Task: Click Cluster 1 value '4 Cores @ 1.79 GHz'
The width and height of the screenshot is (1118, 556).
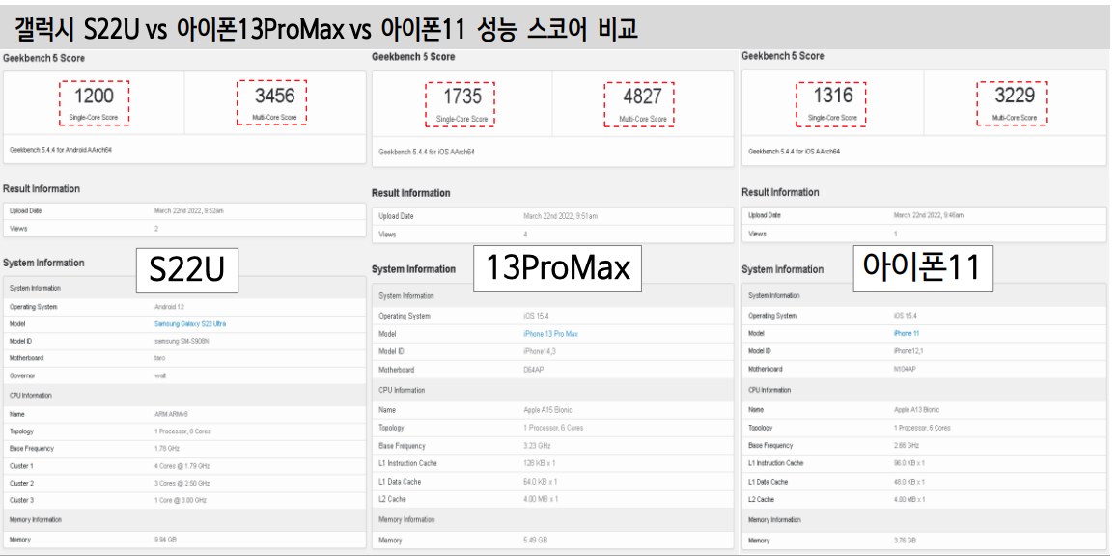Action: pos(182,466)
